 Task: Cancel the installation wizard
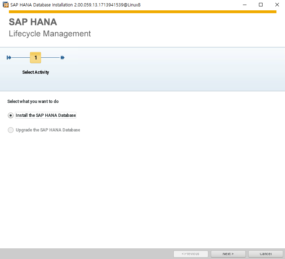point(265,254)
